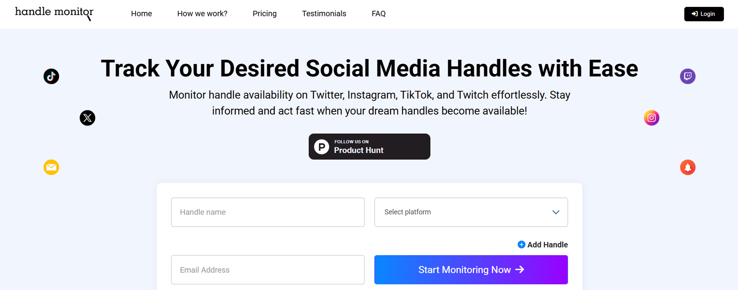Image resolution: width=738 pixels, height=290 pixels.
Task: Open the How we work? section
Action: click(x=202, y=14)
